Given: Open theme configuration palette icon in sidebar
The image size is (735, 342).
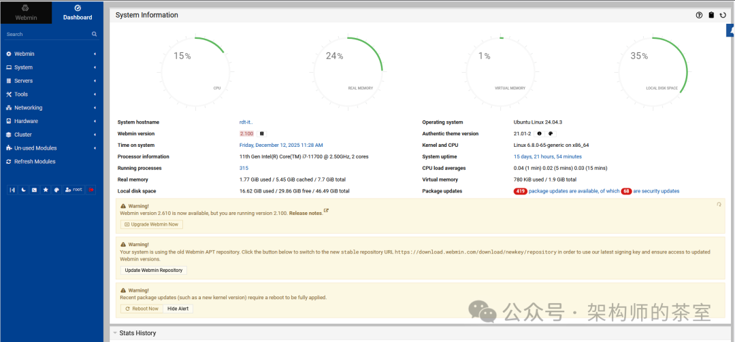Looking at the screenshot, I should coord(56,190).
